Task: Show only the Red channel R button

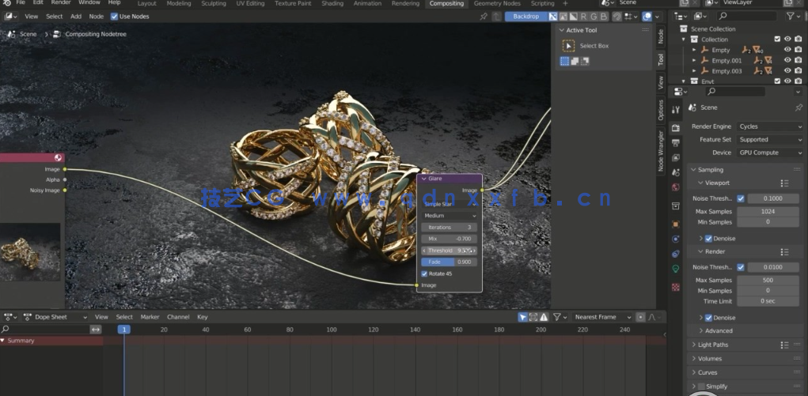Action: click(x=583, y=17)
